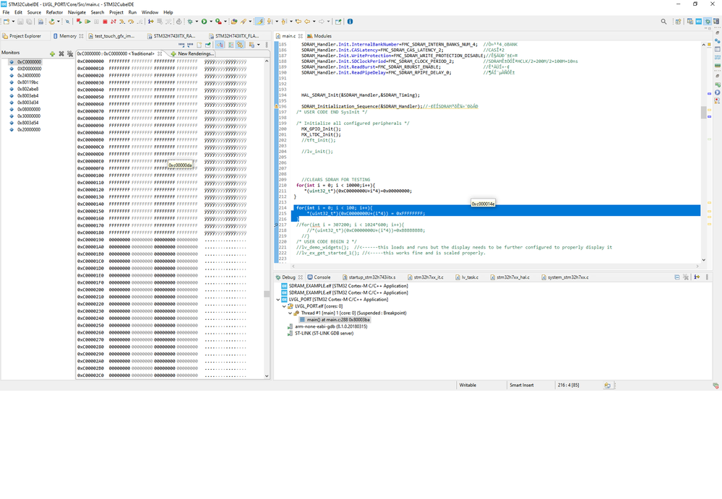The width and height of the screenshot is (722, 499).
Task: Collapse the LVGL_PORT application node
Action: point(278,300)
